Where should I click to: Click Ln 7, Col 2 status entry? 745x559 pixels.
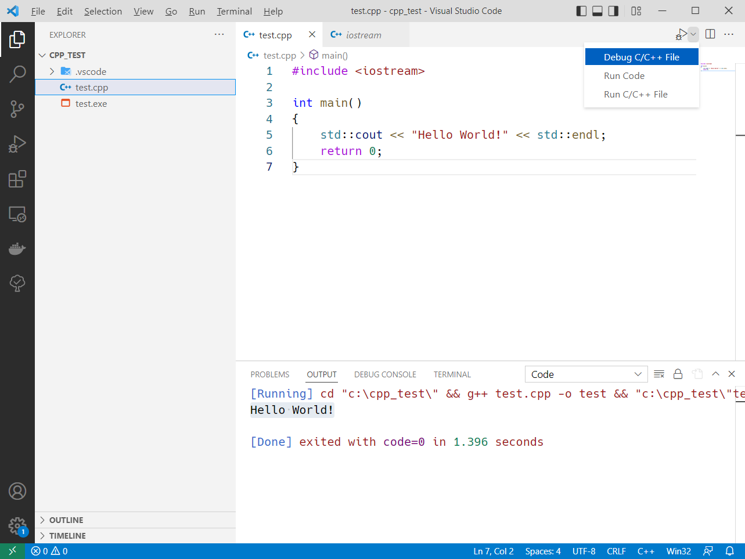click(x=494, y=551)
